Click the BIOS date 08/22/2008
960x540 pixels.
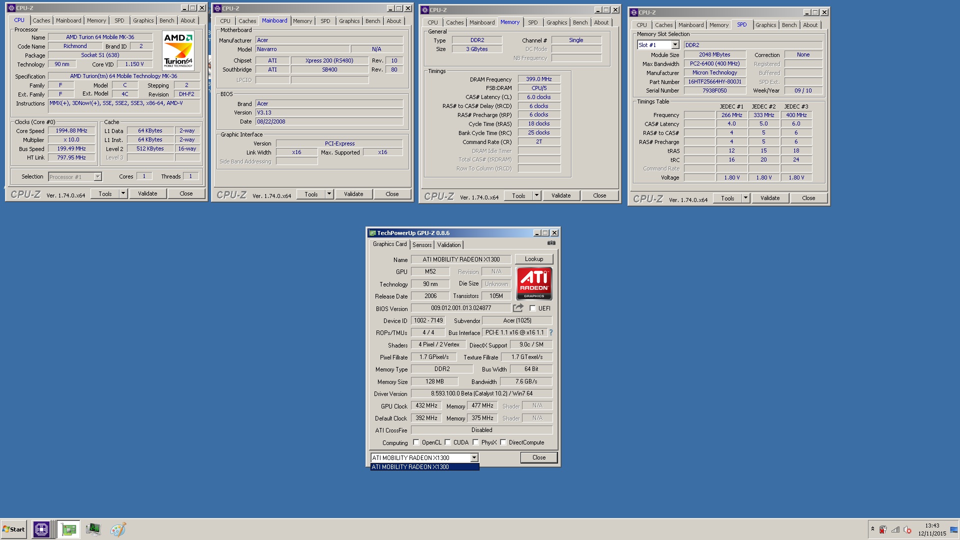(x=329, y=121)
